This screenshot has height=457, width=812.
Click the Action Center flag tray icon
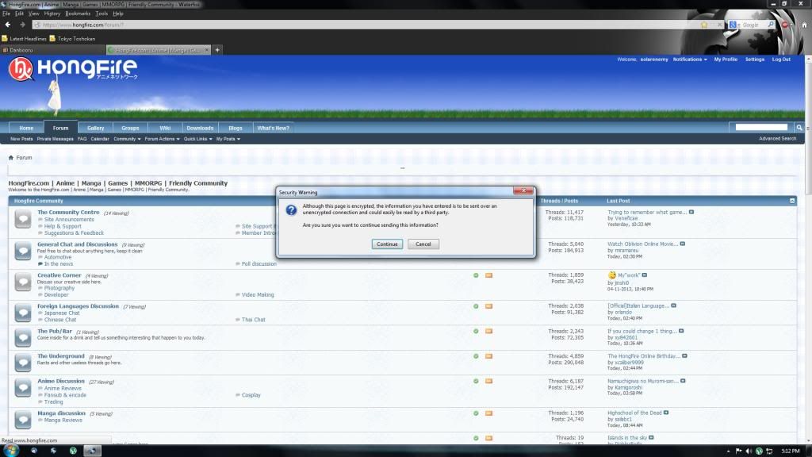click(x=738, y=451)
